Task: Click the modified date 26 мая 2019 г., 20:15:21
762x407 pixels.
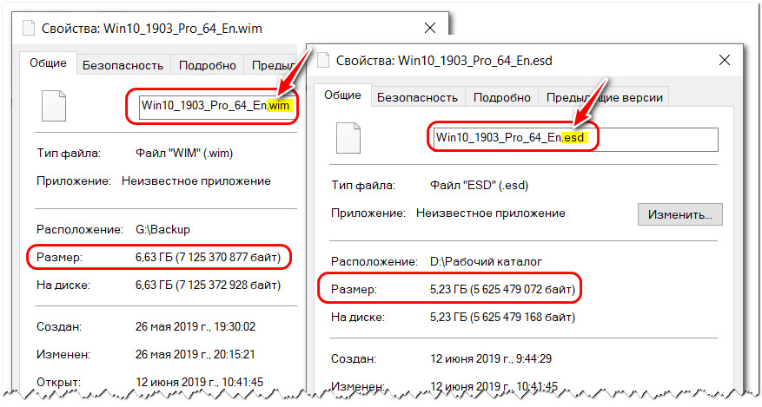Action: [x=195, y=355]
